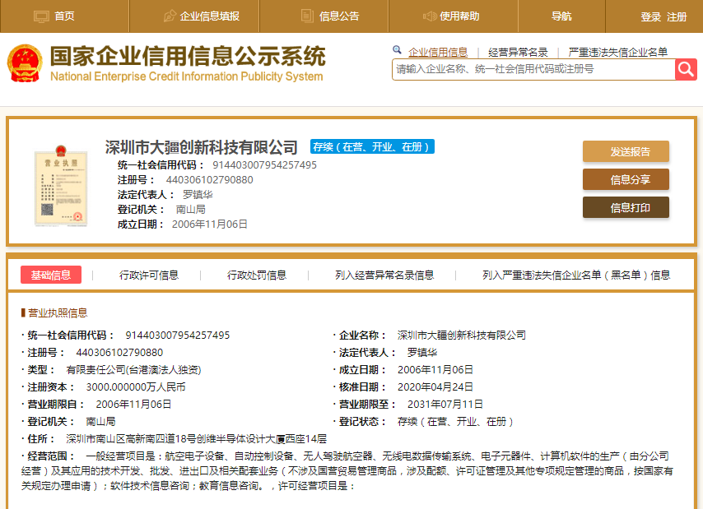
Task: Click the 注册 link
Action: coord(677,17)
